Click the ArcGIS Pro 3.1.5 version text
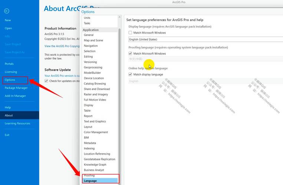 54,34
